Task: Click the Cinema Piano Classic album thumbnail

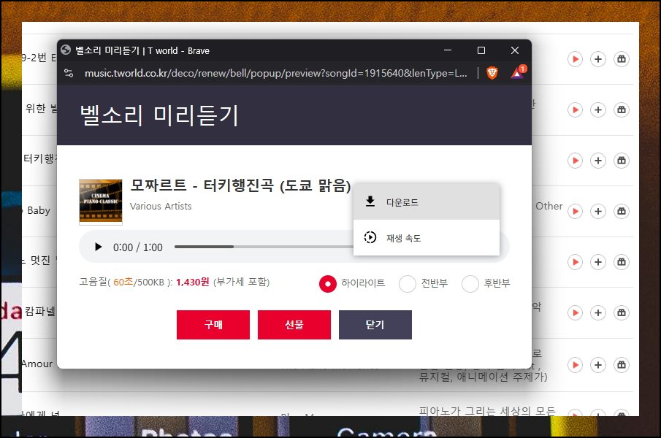Action: pyautogui.click(x=101, y=201)
